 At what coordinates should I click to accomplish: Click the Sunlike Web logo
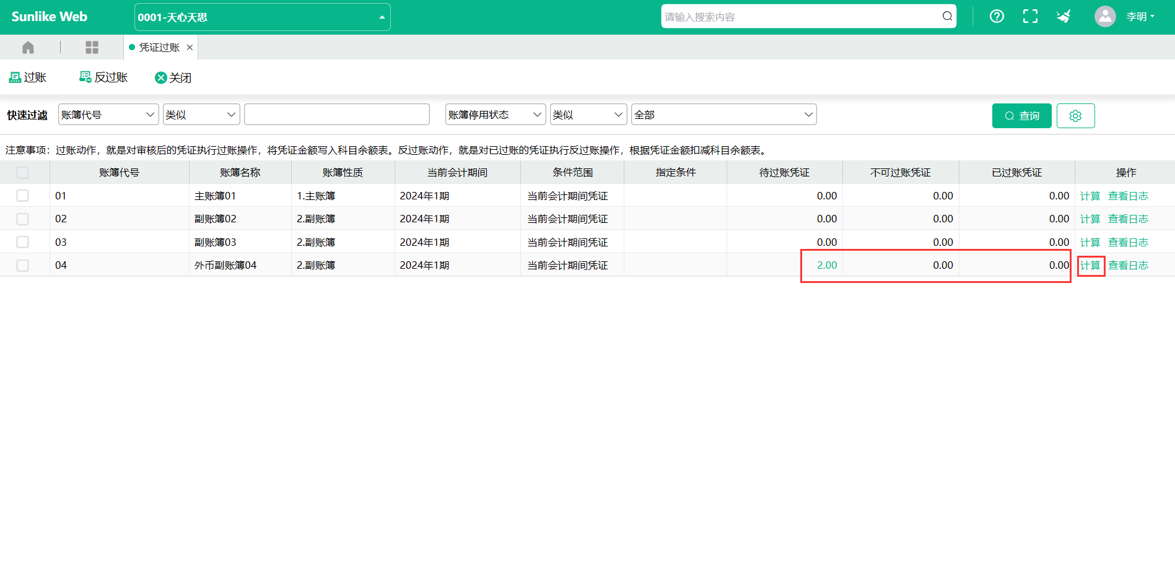point(50,17)
